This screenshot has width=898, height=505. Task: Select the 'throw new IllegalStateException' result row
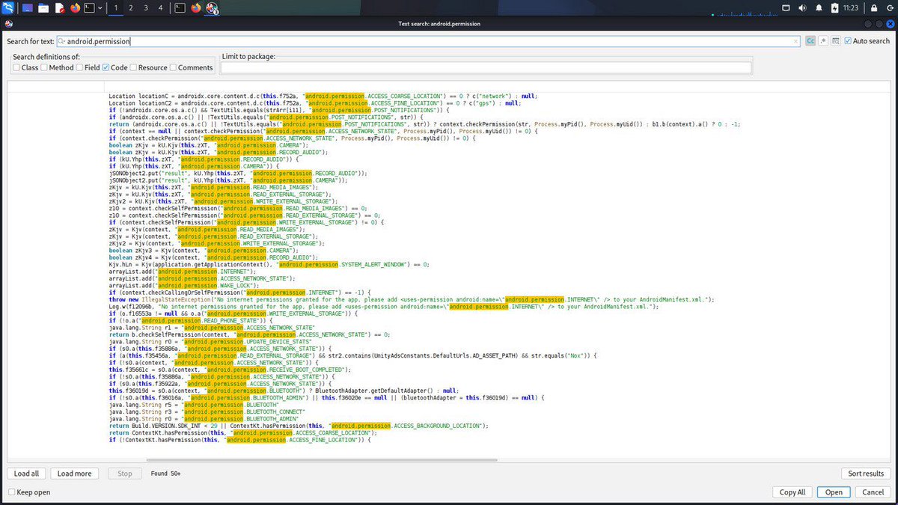coord(411,299)
